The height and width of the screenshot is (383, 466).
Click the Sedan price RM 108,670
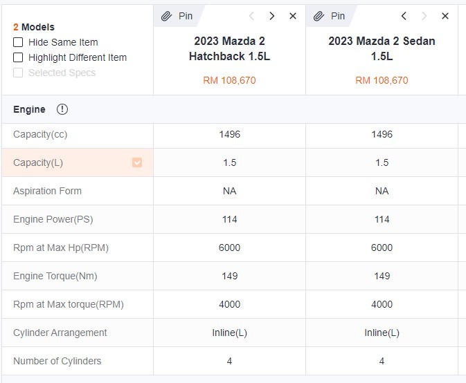click(x=382, y=80)
